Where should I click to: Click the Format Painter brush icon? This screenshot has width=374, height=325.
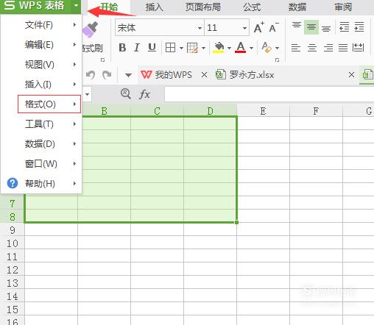point(90,29)
